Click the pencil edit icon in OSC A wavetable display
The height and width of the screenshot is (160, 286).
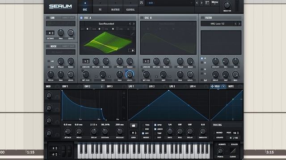133,34
